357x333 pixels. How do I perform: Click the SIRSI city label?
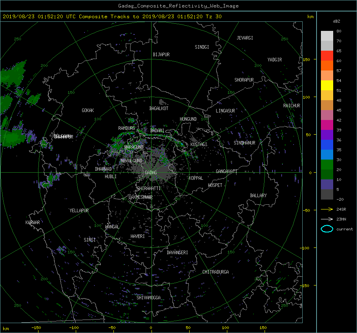[90, 240]
